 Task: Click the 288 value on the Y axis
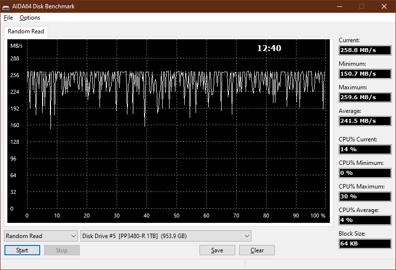tap(15, 58)
